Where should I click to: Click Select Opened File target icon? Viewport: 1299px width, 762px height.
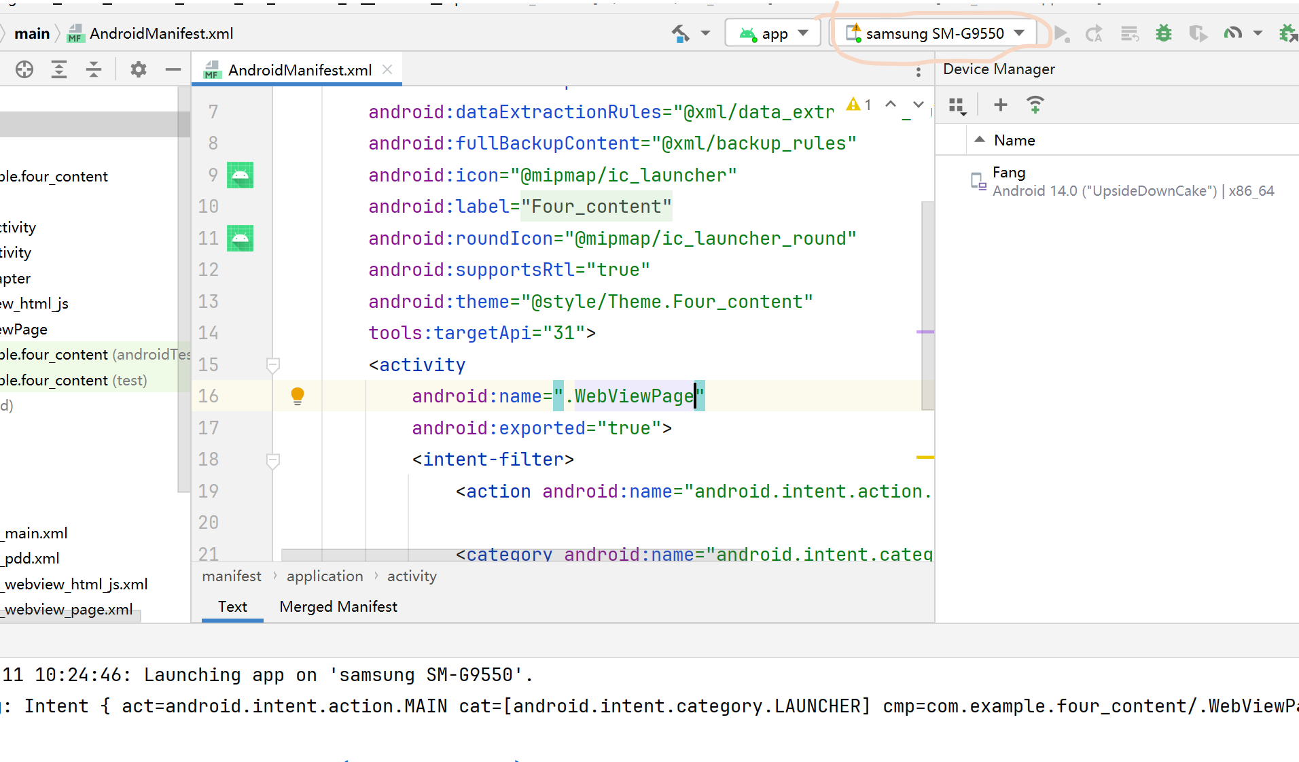(x=24, y=69)
